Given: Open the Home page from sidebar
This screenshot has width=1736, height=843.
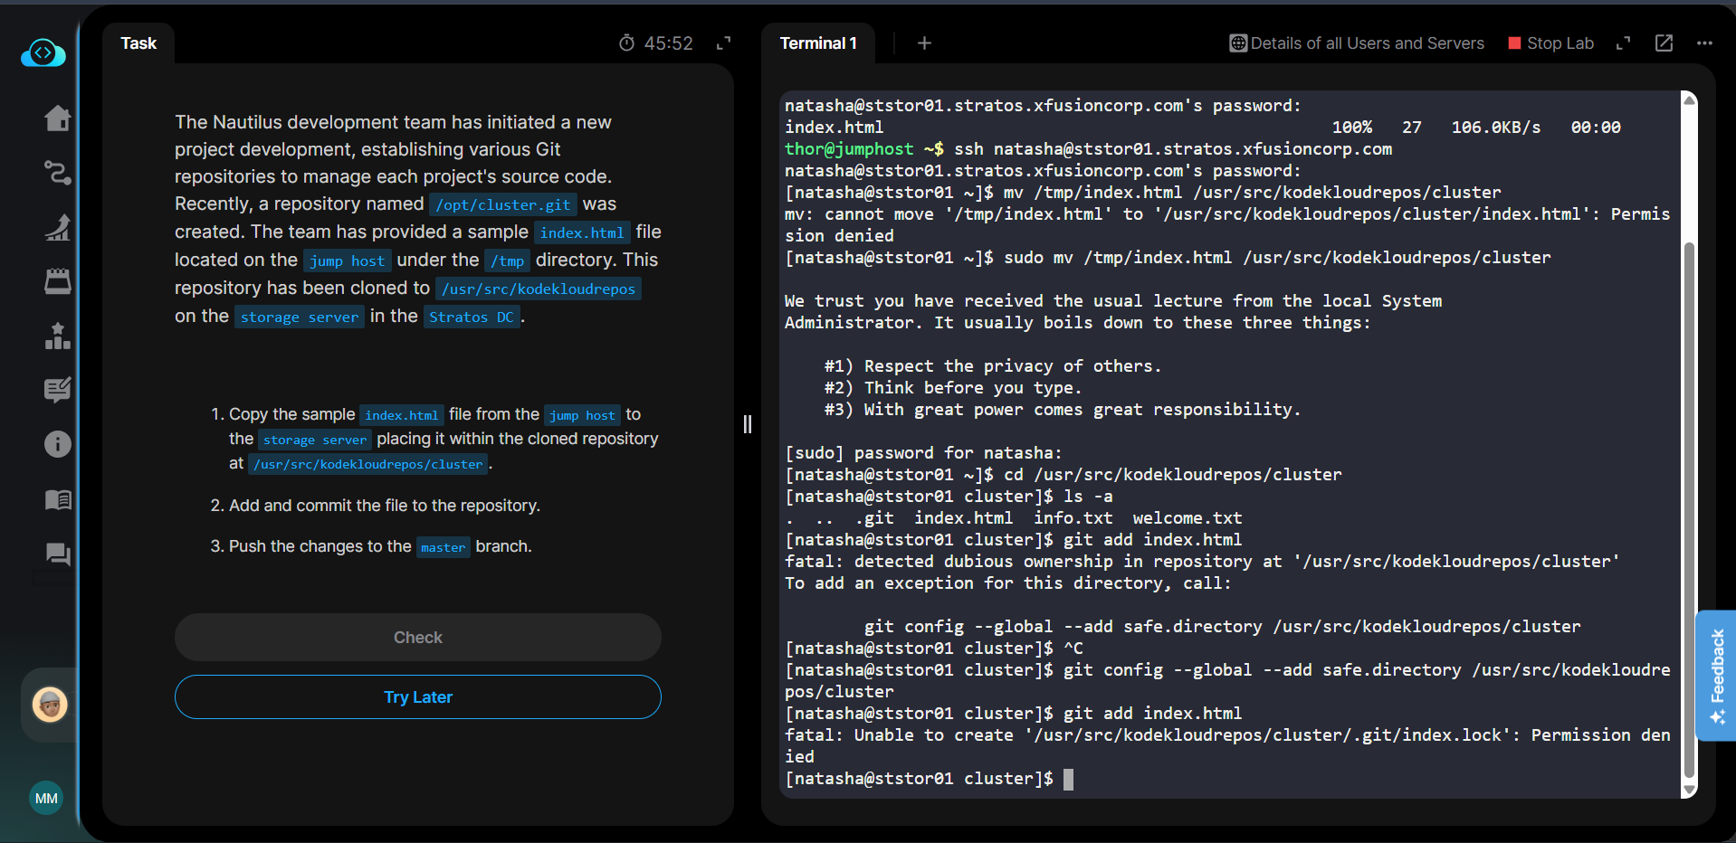Looking at the screenshot, I should [57, 118].
